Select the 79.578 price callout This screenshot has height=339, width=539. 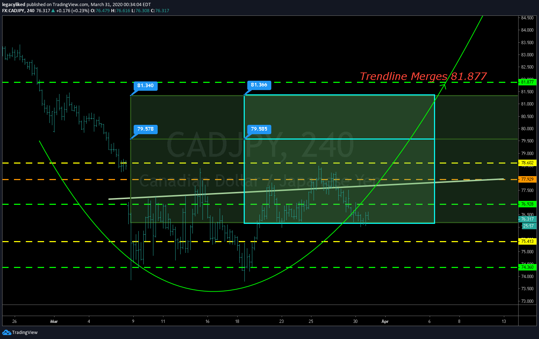tap(145, 129)
